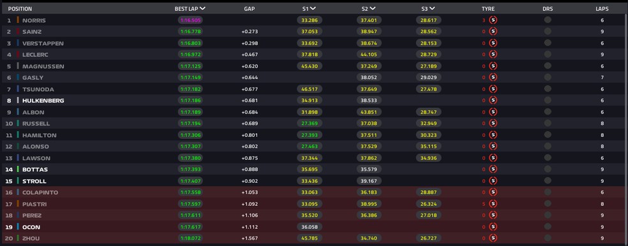Screen dimensions: 628x246
Task: Click Piastri's S3 time 26.324
Action: click(x=429, y=204)
